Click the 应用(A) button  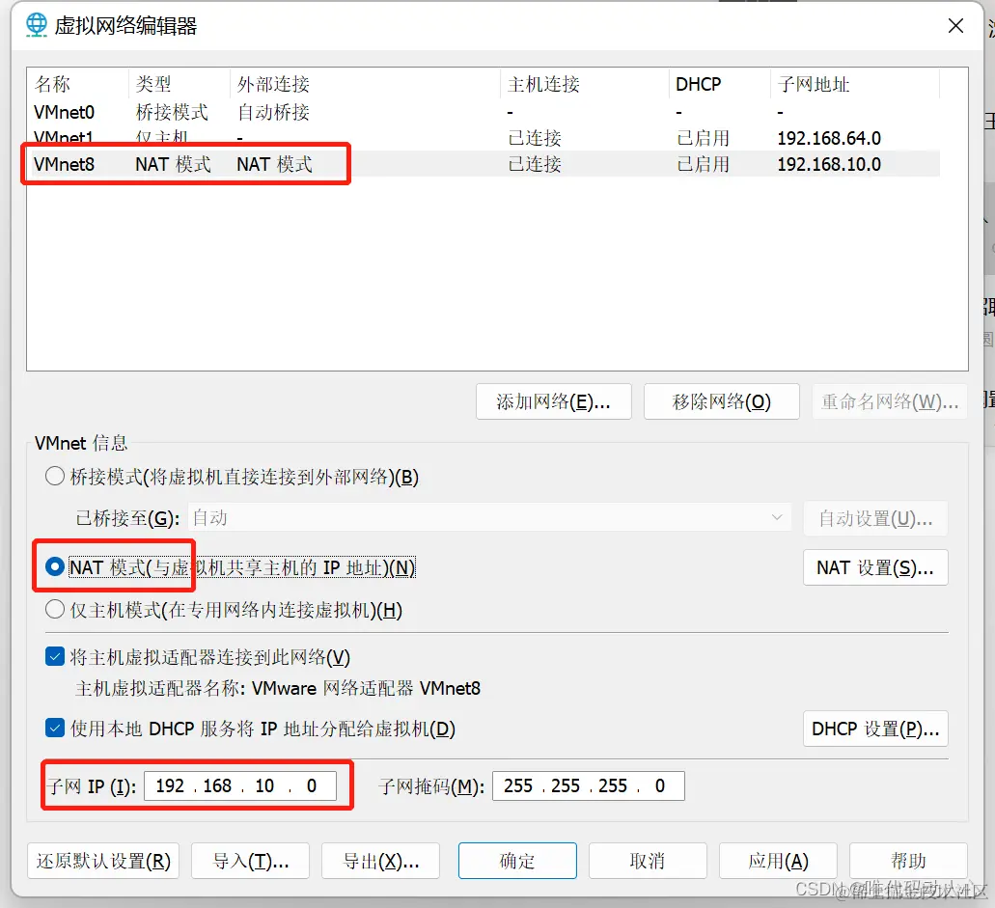(778, 861)
